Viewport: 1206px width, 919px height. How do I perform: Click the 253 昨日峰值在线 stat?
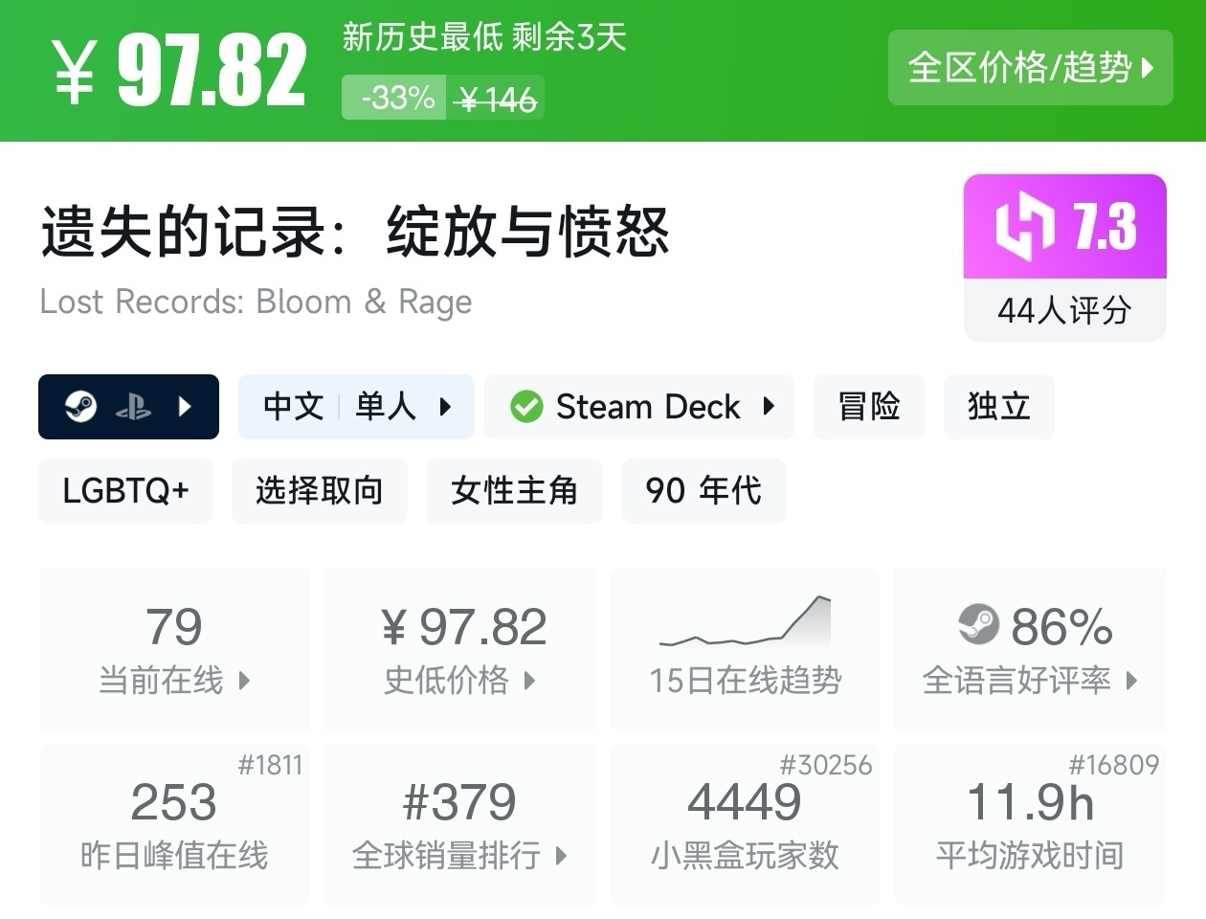pyautogui.click(x=174, y=825)
